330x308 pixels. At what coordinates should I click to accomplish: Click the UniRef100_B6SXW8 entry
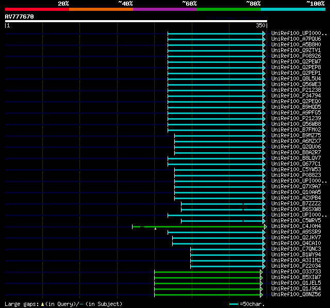click(x=296, y=209)
